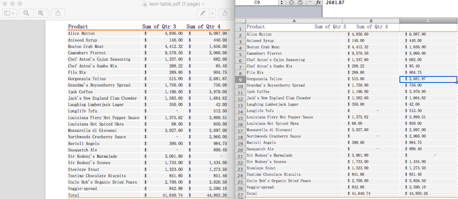Viewport: 458px width, 199px height.
Task: Click spreadsheet cell 'Gorgonzola Telino'
Action: 264,79
